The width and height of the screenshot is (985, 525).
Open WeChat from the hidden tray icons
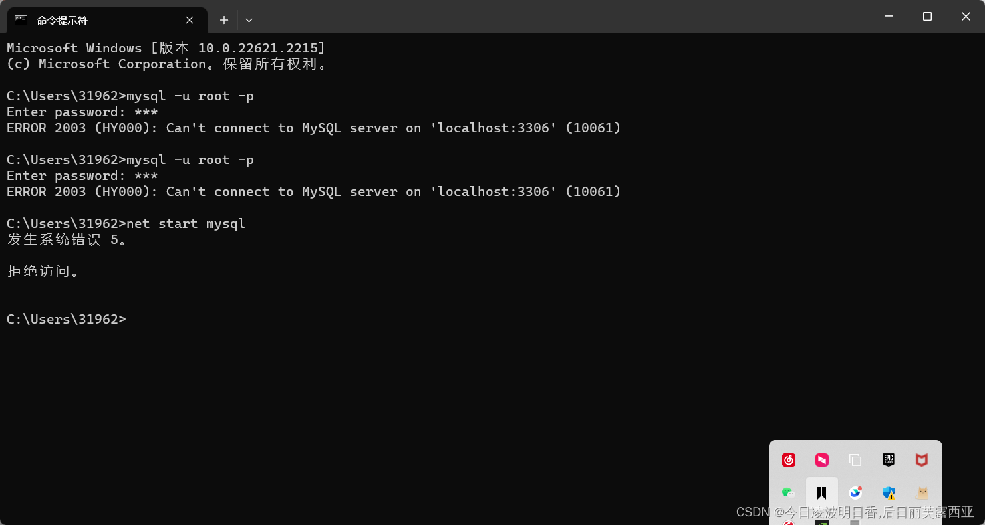tap(789, 492)
